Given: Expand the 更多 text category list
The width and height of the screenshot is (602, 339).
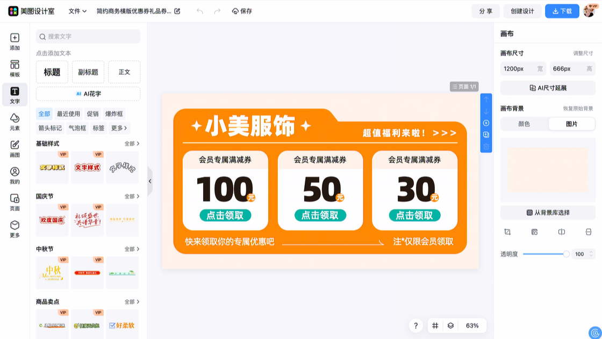Looking at the screenshot, I should [119, 128].
